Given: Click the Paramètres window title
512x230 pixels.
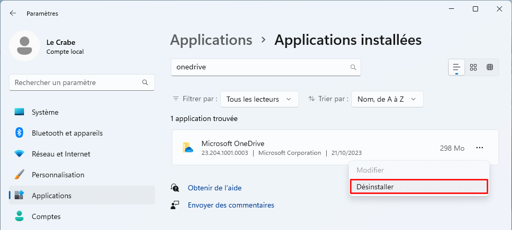Looking at the screenshot, I should point(42,14).
